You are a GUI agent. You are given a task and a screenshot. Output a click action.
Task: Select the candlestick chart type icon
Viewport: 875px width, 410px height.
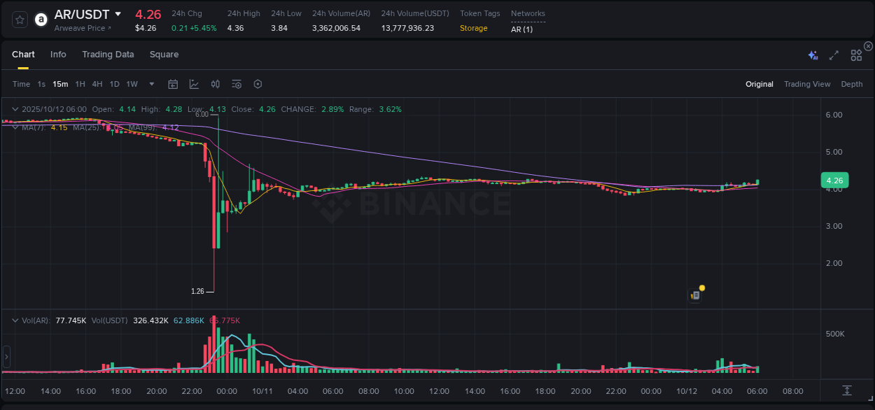pos(216,84)
